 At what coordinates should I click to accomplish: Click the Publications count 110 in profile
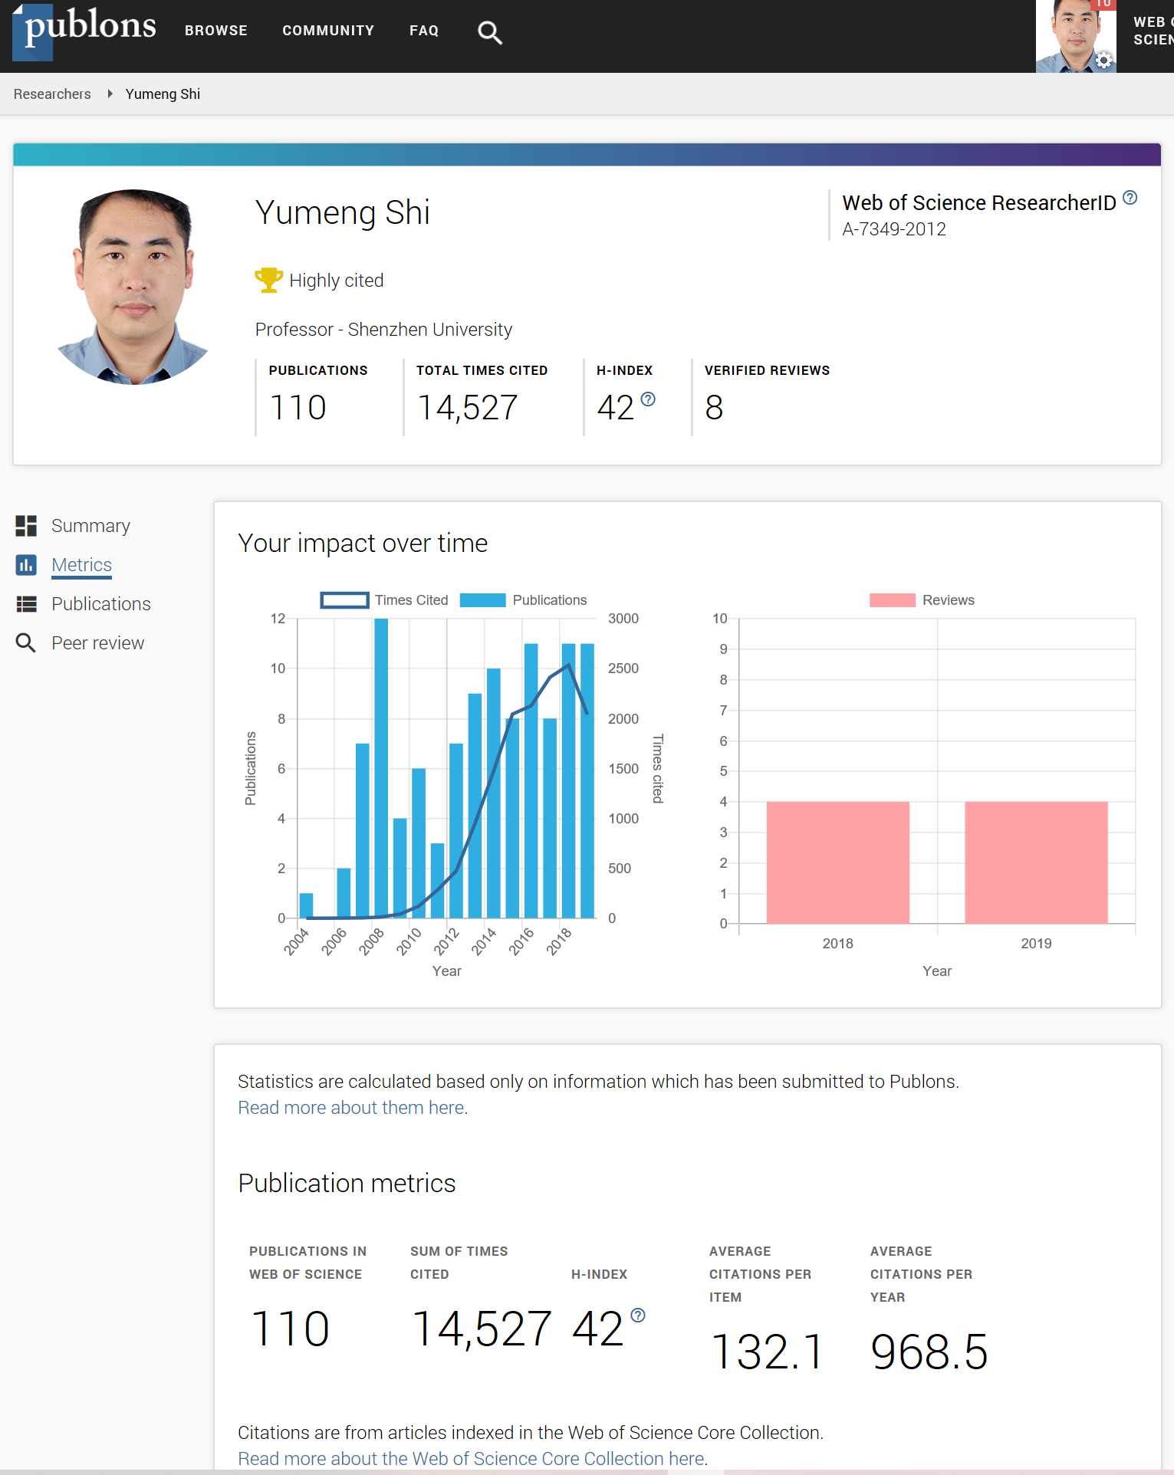tap(298, 407)
